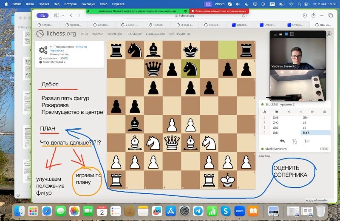The width and height of the screenshot is (340, 221).
Task: Open the ИГРА menu on lichess
Action: [x=85, y=34]
